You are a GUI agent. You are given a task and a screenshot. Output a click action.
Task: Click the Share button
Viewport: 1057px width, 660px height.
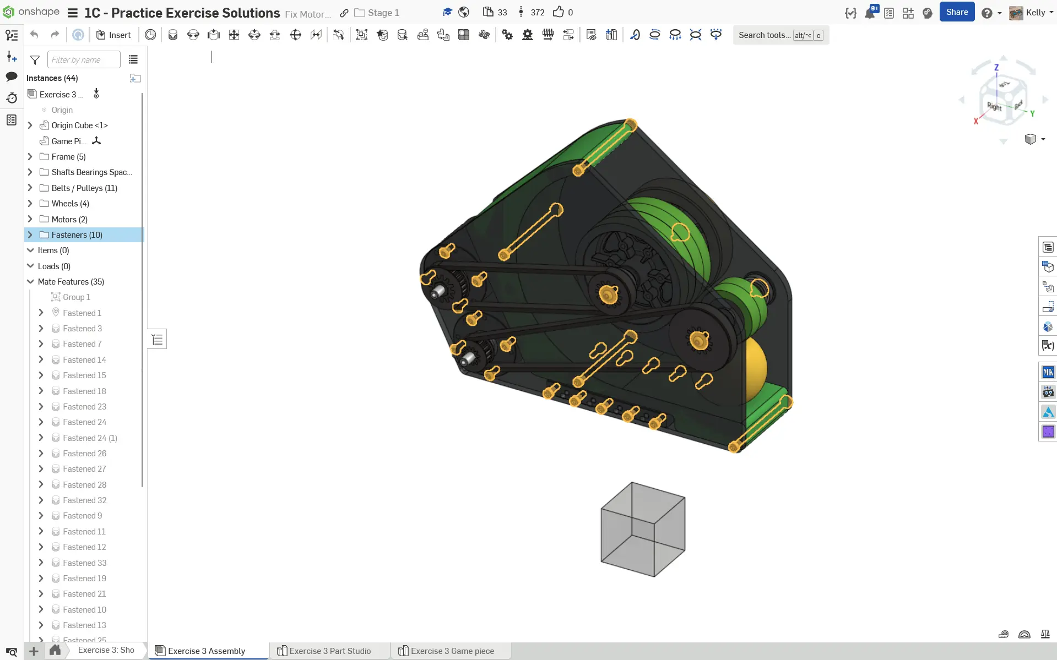tap(957, 12)
